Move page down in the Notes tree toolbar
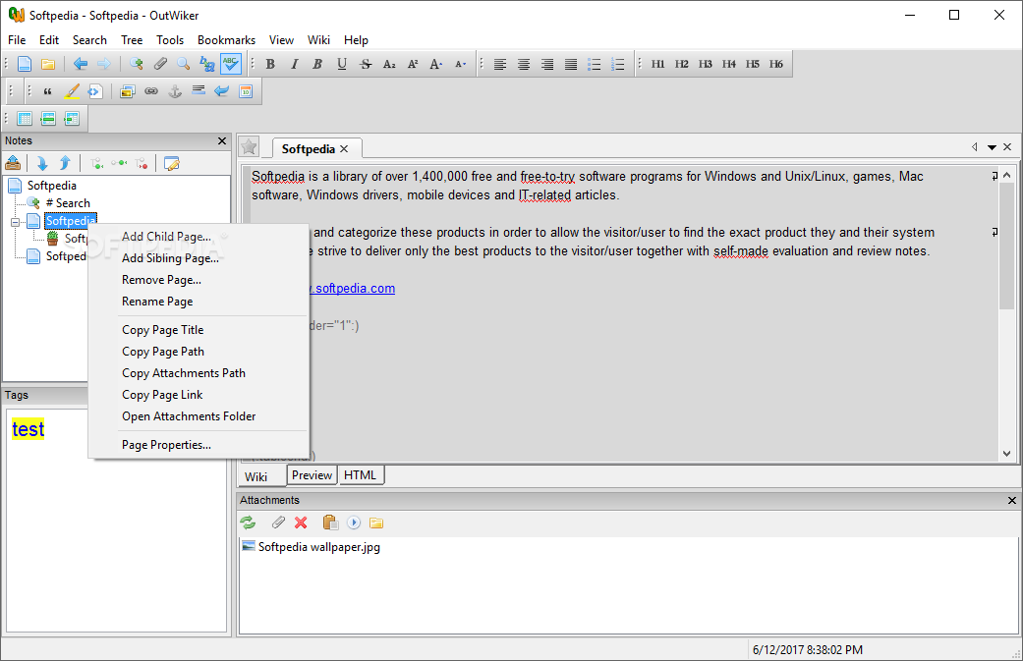1023x661 pixels. click(42, 163)
